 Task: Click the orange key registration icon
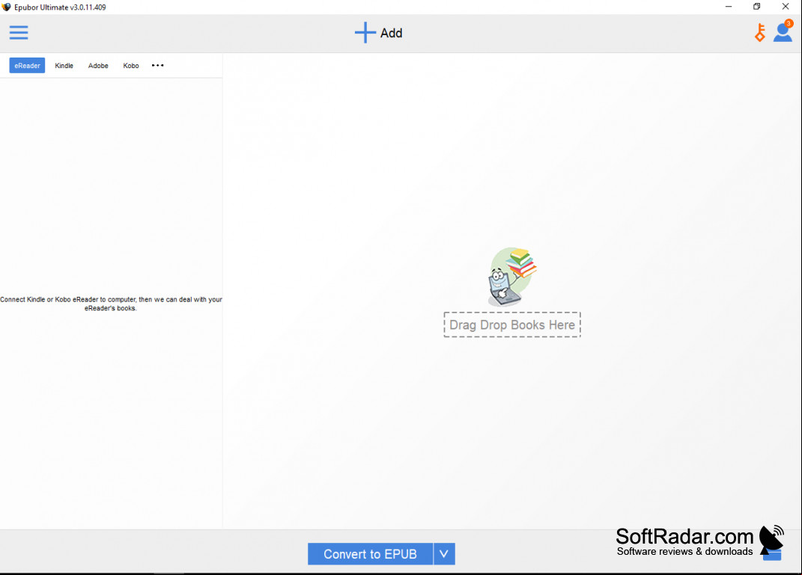click(760, 33)
